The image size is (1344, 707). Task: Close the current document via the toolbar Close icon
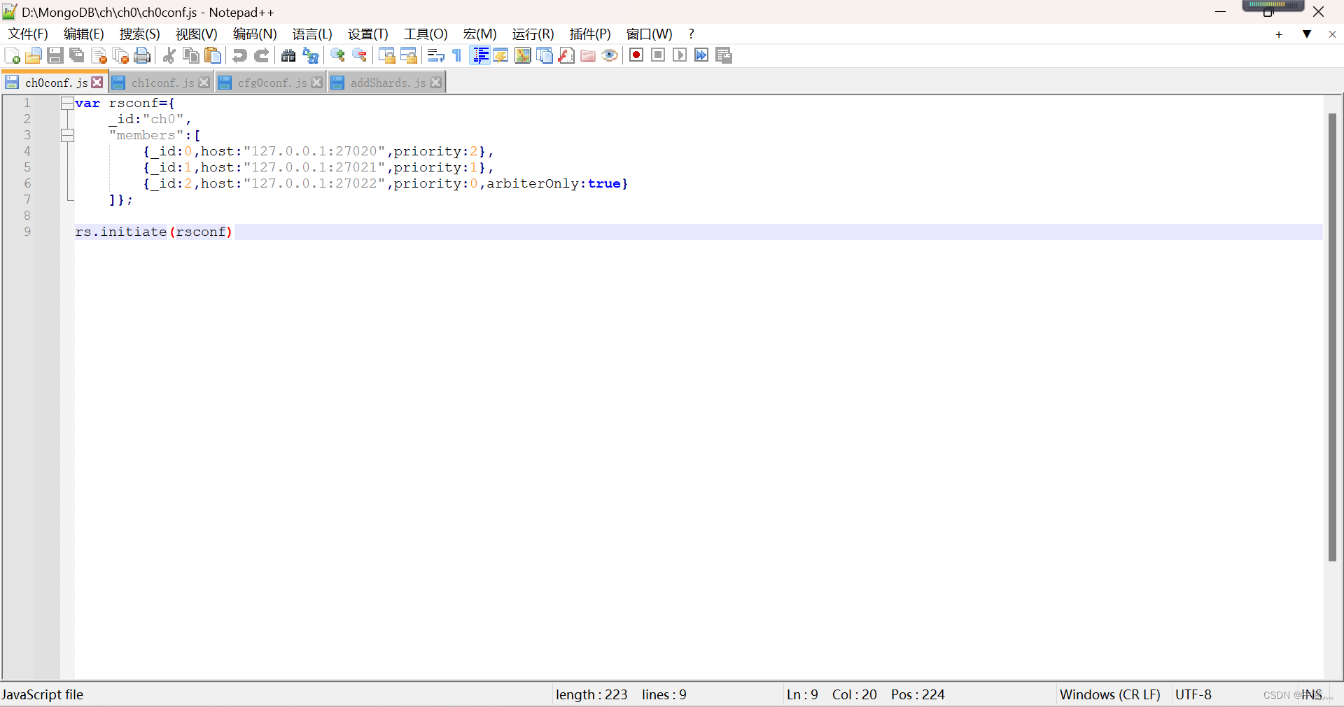click(99, 55)
